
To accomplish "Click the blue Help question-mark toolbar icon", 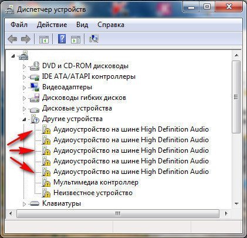I will tap(62, 39).
